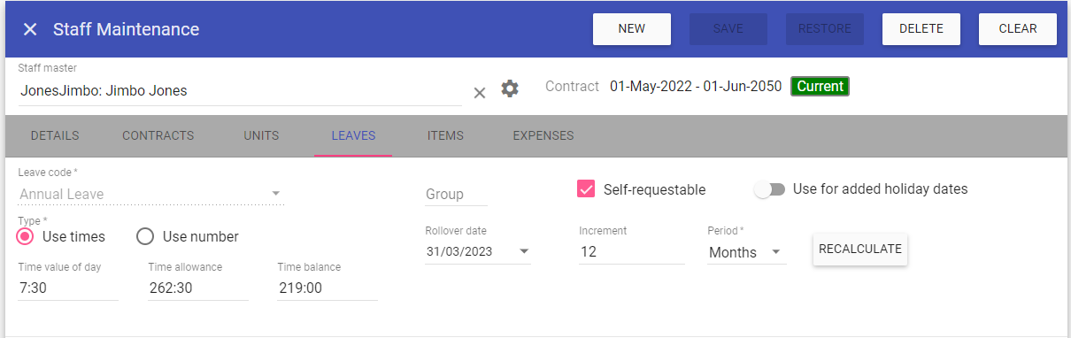Click the NEW button
The height and width of the screenshot is (338, 1071).
[632, 28]
